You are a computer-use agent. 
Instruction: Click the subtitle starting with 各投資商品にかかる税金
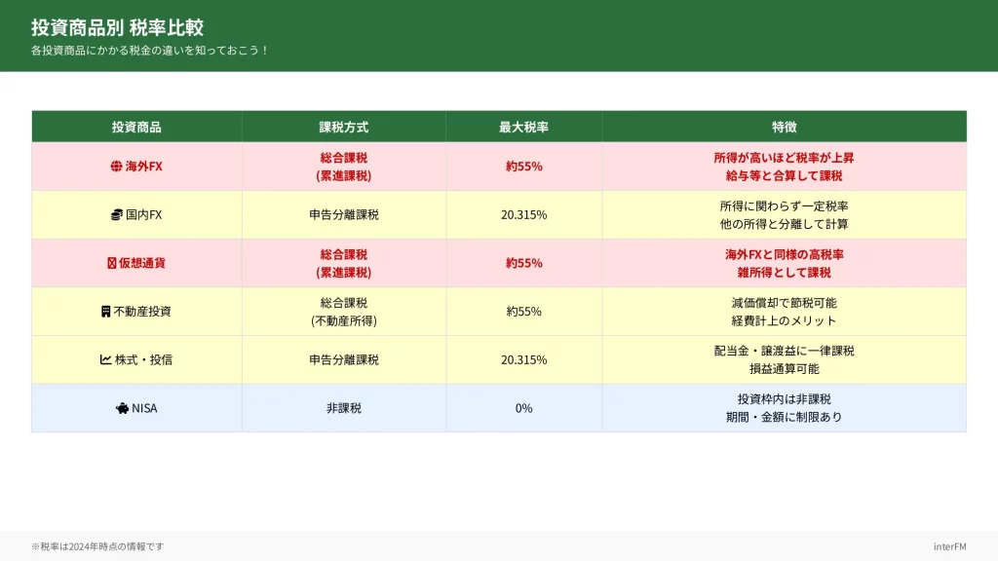pyautogui.click(x=150, y=51)
